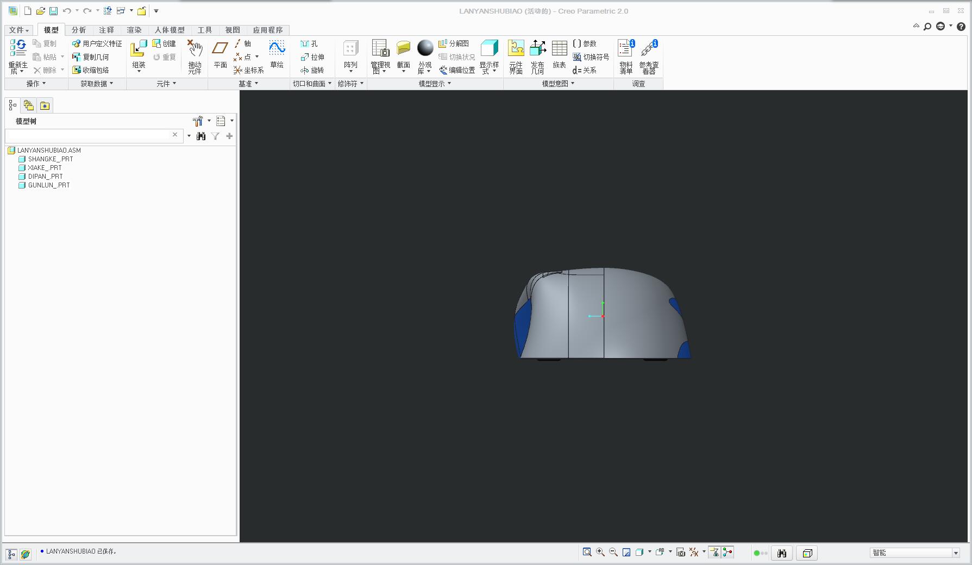Select SHANGKE_.PRT in the model tree
The width and height of the screenshot is (972, 565).
tap(46, 159)
